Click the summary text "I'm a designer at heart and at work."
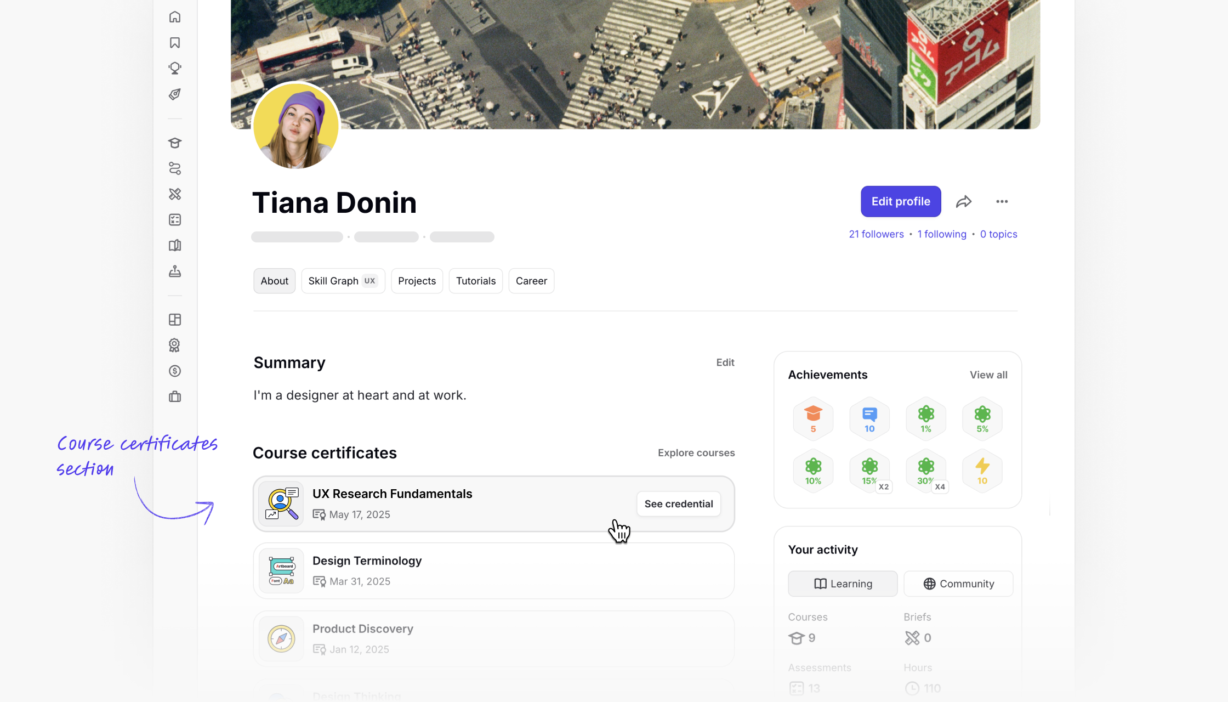 [x=360, y=395]
